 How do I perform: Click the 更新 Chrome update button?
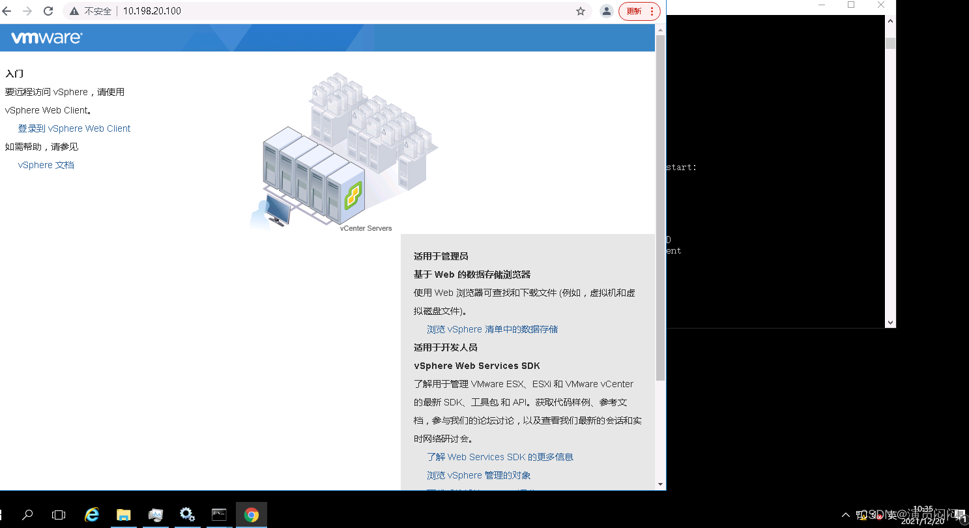click(x=639, y=11)
